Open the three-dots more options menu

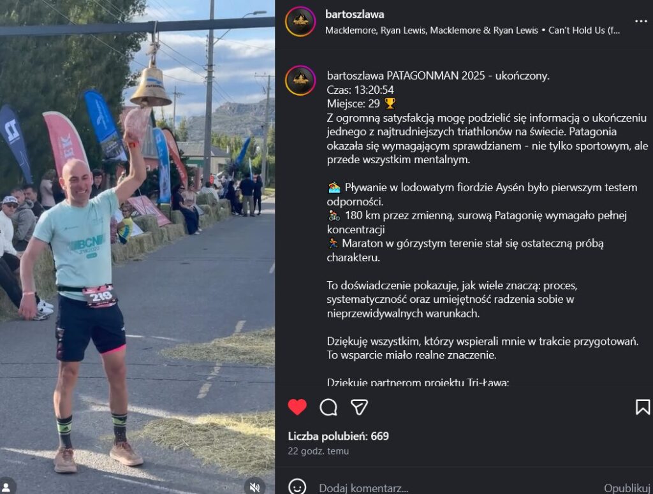(x=641, y=21)
